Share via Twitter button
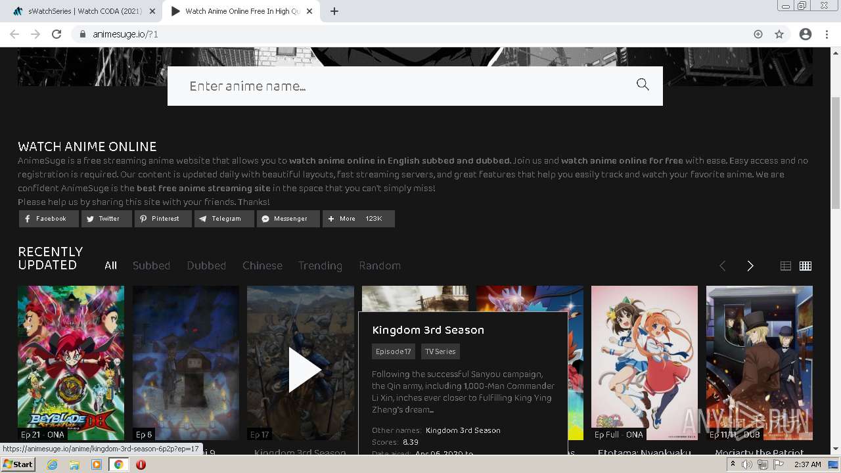This screenshot has height=473, width=841. pos(106,219)
